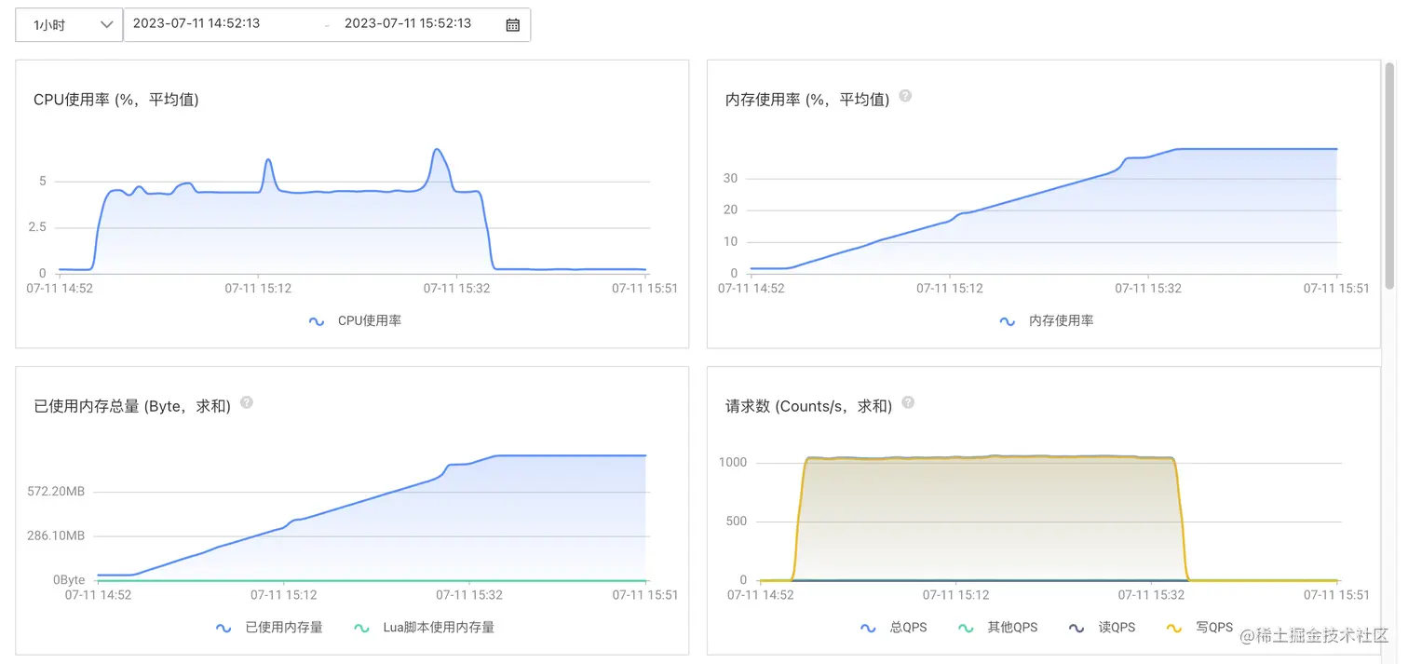This screenshot has height=664, width=1408.
Task: Toggle the 内存使用率 legend series
Action: pyautogui.click(x=1047, y=321)
